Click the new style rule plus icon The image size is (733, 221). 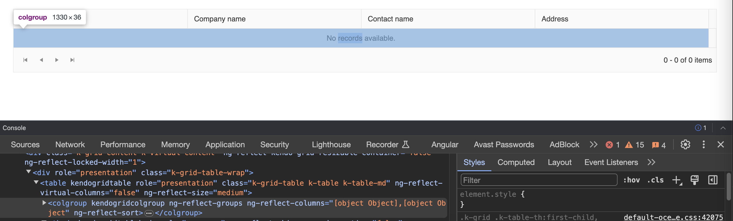677,180
